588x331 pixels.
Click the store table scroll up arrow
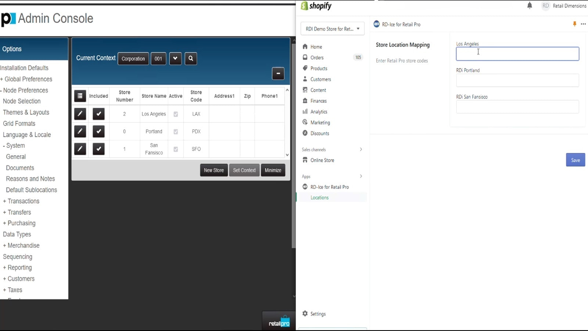pyautogui.click(x=287, y=90)
